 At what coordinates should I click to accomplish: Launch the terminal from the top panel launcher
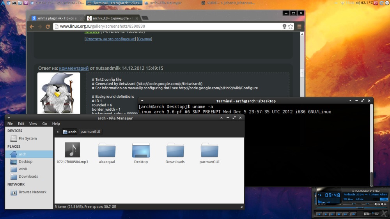click(x=14, y=3)
